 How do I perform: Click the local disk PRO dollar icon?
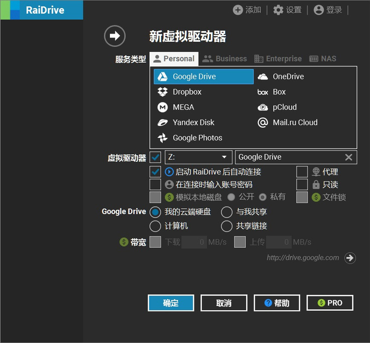(169, 197)
